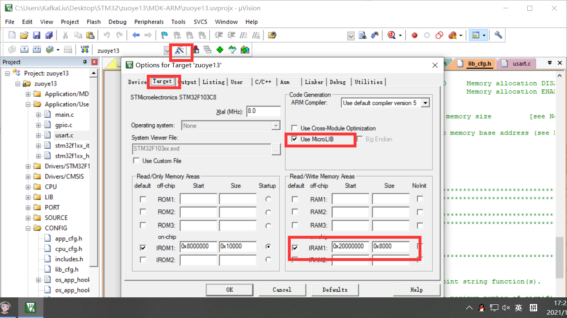Browse System Viewer File with ... button
This screenshot has width=567, height=318.
pyautogui.click(x=276, y=150)
